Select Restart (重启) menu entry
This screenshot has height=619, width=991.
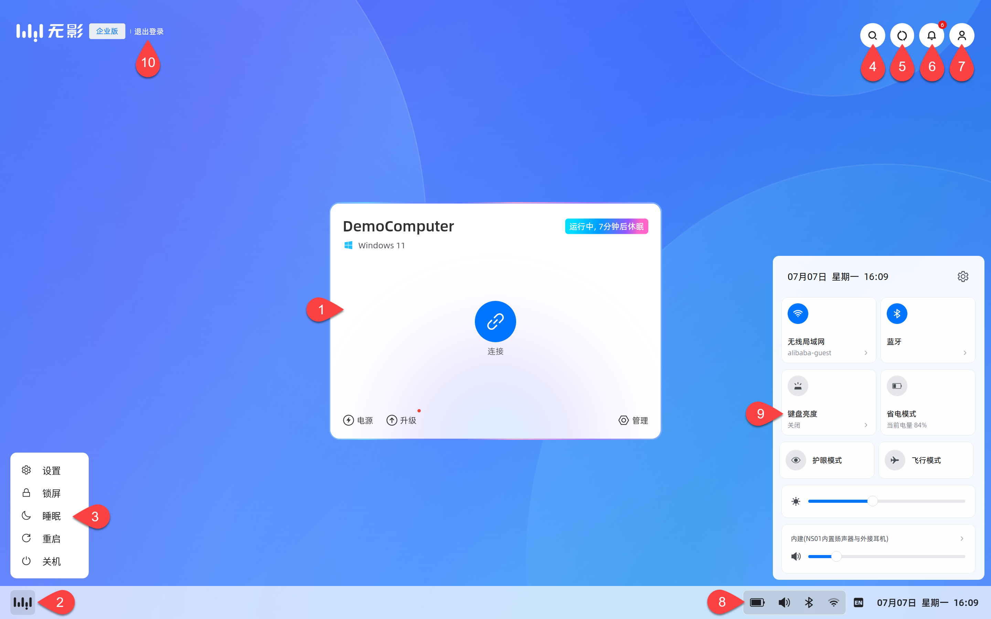tap(49, 538)
